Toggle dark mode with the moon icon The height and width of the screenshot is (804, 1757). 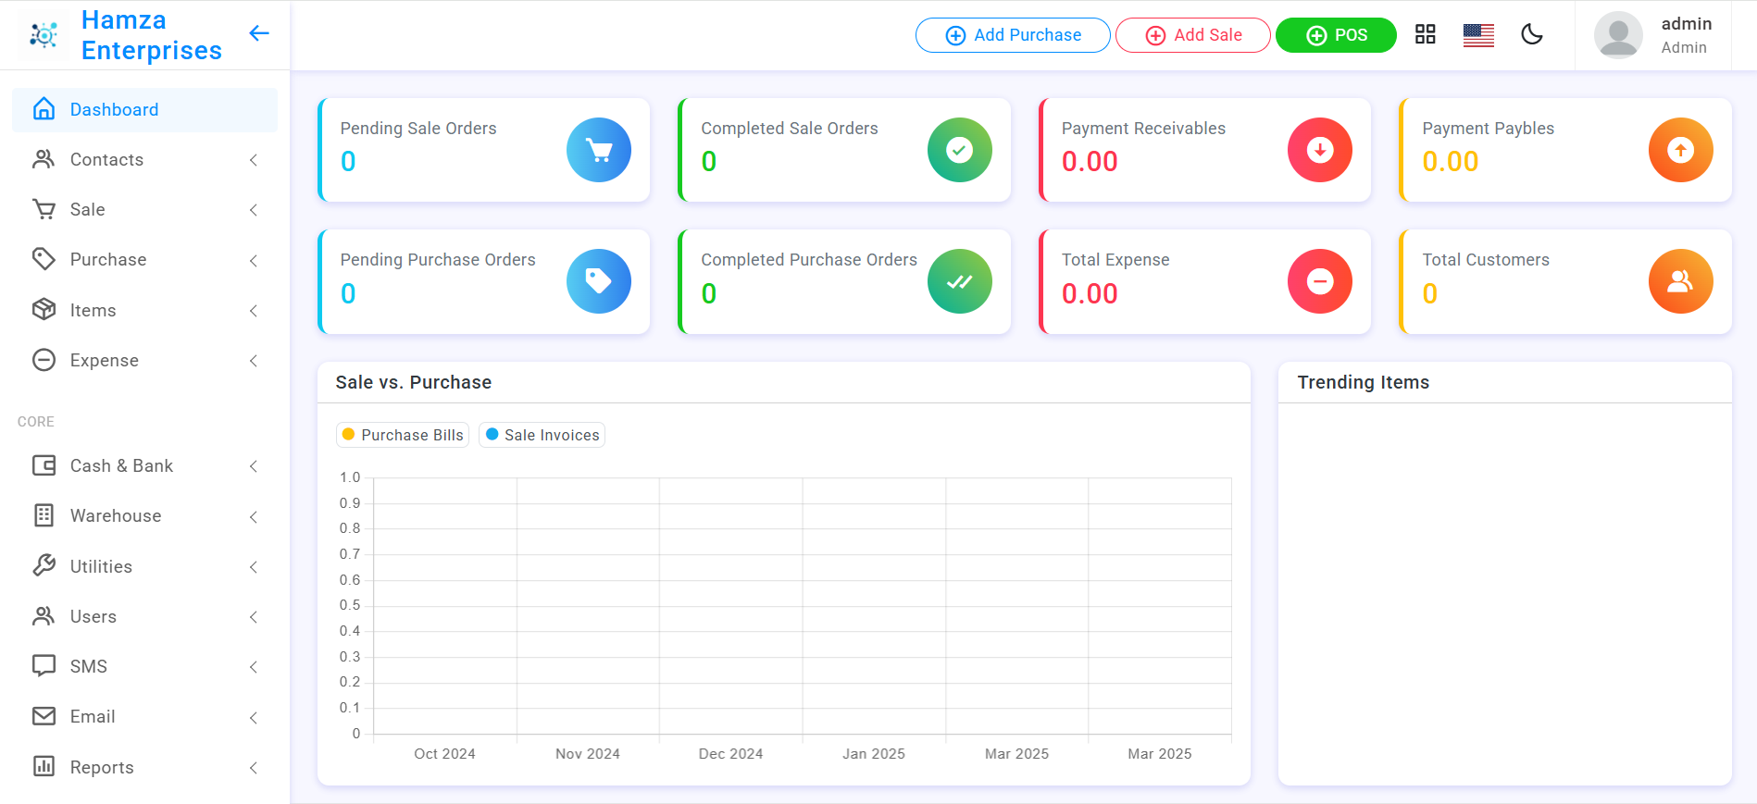click(1532, 34)
